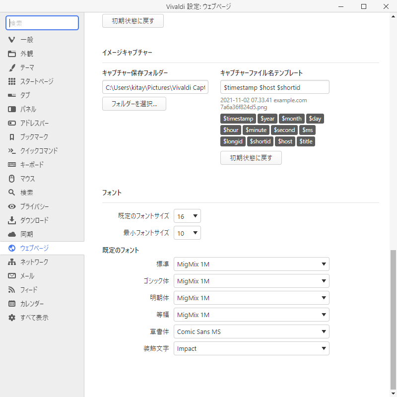Open the 草書体 Comic Sans MS dropdown

[252, 331]
